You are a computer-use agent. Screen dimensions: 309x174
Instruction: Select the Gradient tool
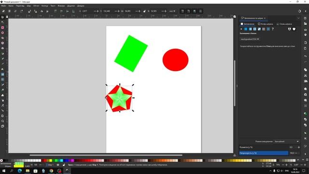(x=2, y=74)
